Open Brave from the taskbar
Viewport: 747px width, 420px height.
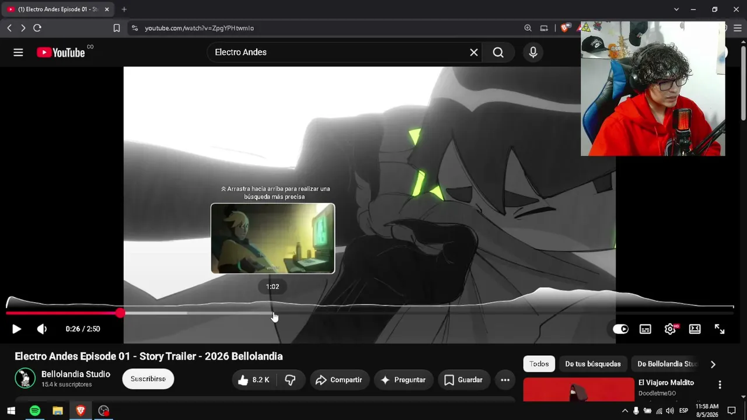(x=81, y=411)
